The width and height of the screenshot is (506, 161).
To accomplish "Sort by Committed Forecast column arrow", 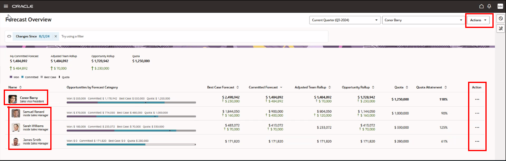I will (x=281, y=87).
